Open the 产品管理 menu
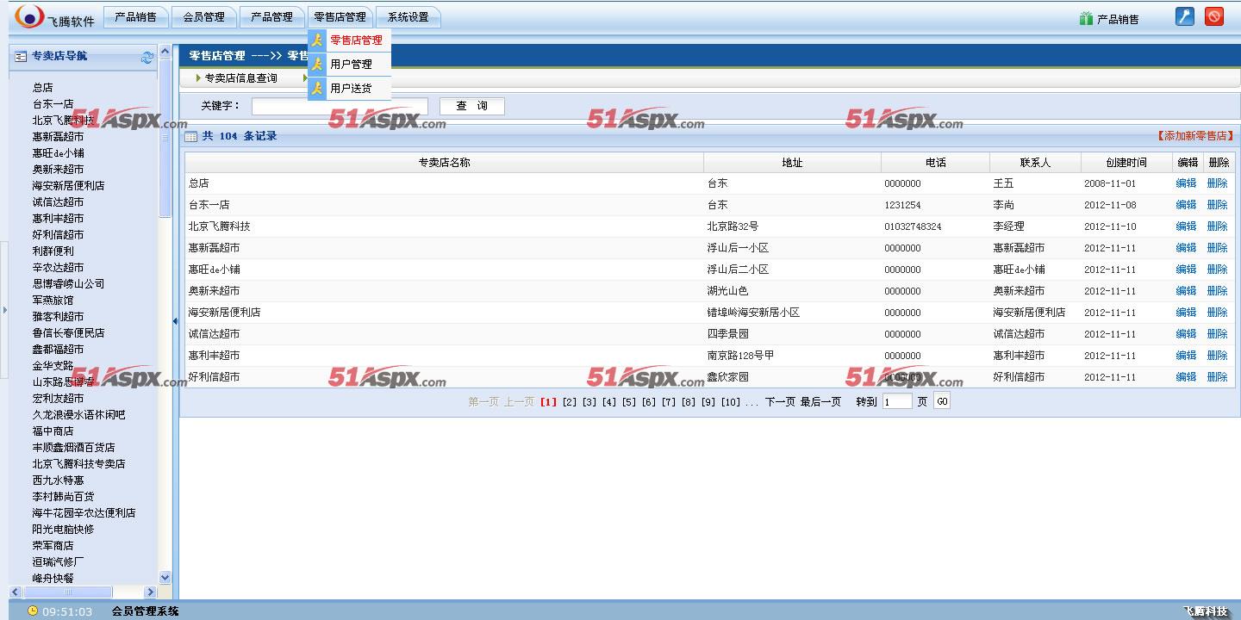The image size is (1241, 620). [272, 17]
